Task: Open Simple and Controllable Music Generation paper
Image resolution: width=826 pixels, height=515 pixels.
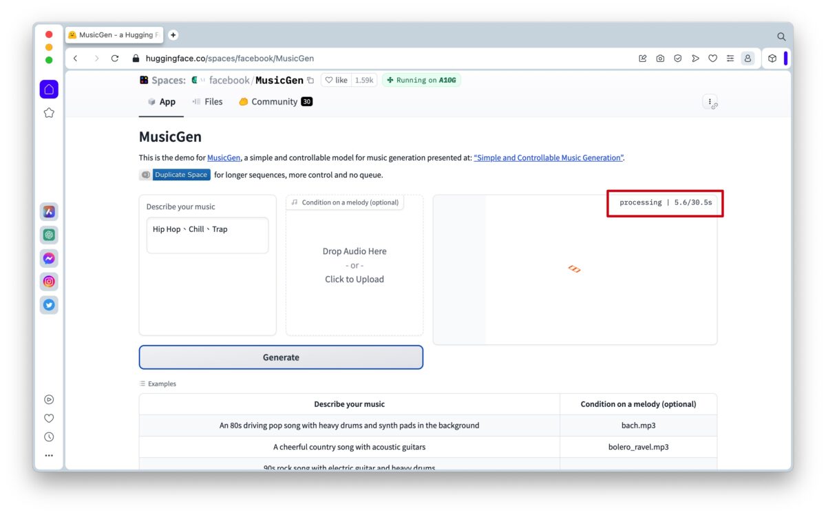Action: tap(549, 158)
